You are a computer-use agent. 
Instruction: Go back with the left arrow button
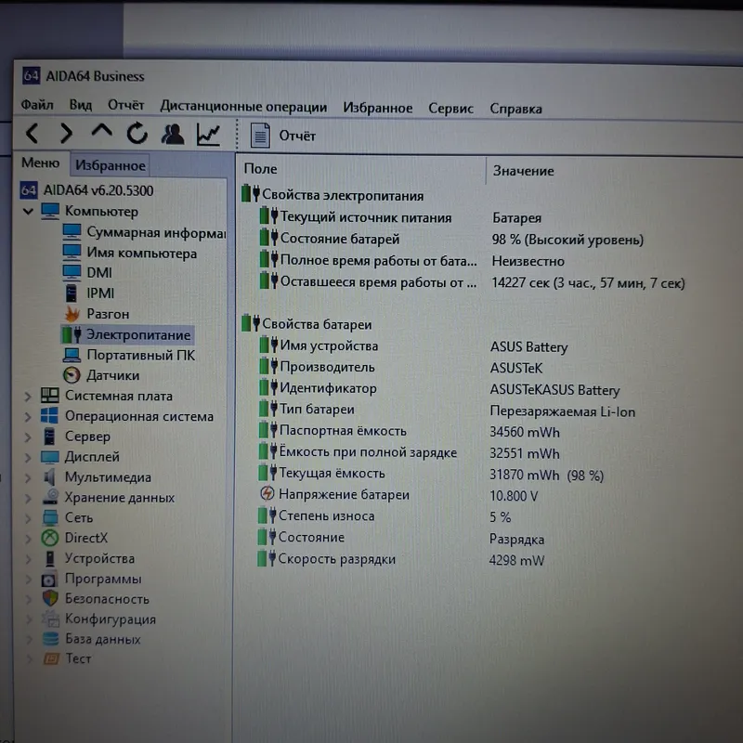pyautogui.click(x=32, y=133)
